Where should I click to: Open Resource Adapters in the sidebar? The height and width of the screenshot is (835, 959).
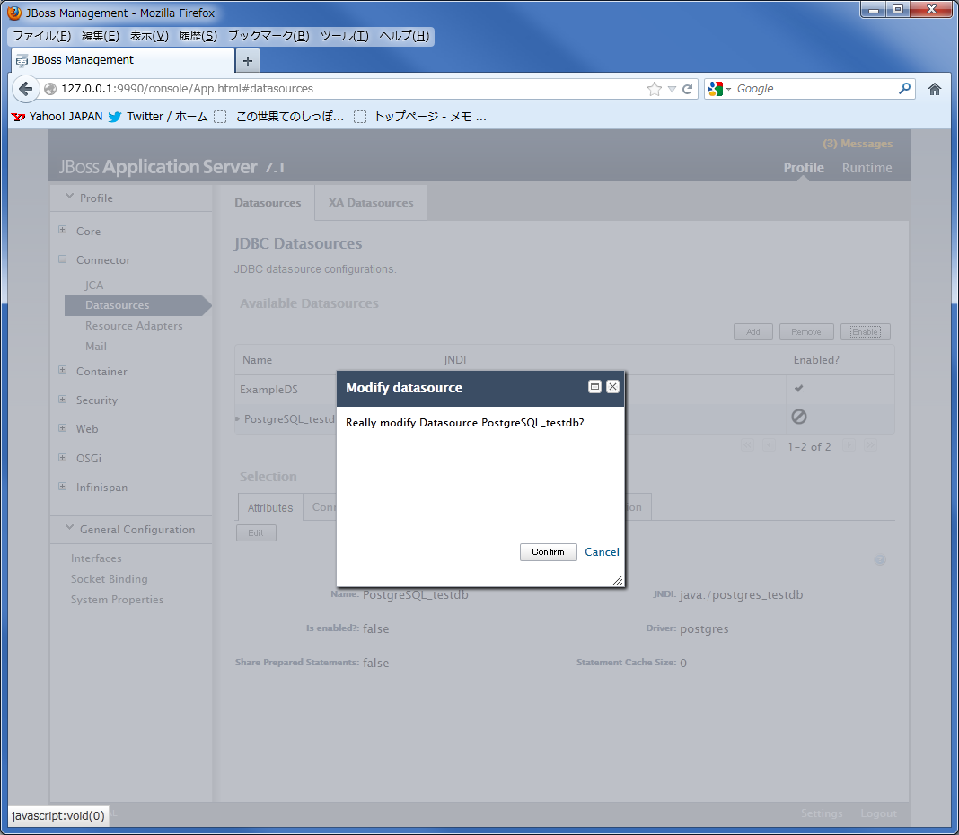coord(134,326)
